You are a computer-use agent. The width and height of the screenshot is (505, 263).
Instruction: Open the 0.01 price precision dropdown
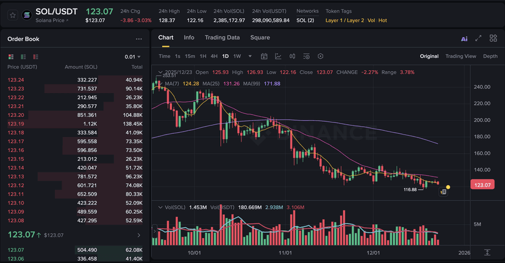click(x=132, y=57)
